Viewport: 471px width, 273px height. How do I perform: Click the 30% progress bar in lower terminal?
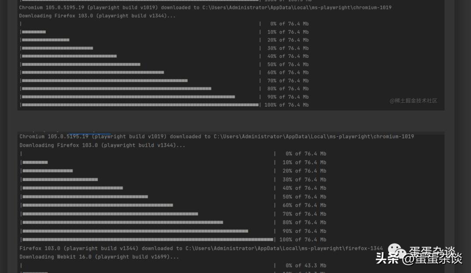pos(60,179)
